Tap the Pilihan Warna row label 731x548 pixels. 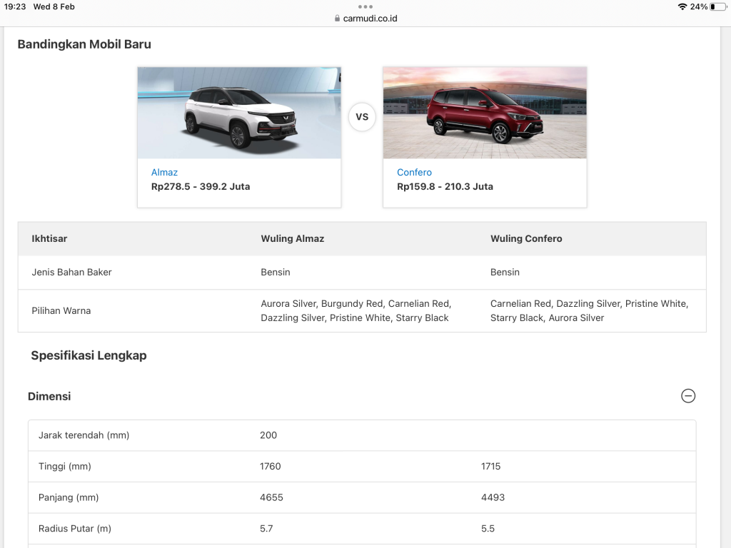click(61, 310)
